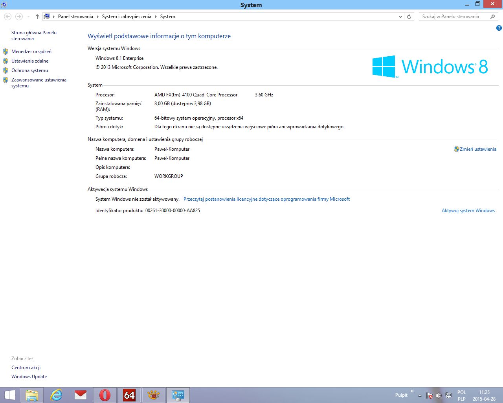
Task: Go up one level with the Up arrow
Action: pos(37,17)
